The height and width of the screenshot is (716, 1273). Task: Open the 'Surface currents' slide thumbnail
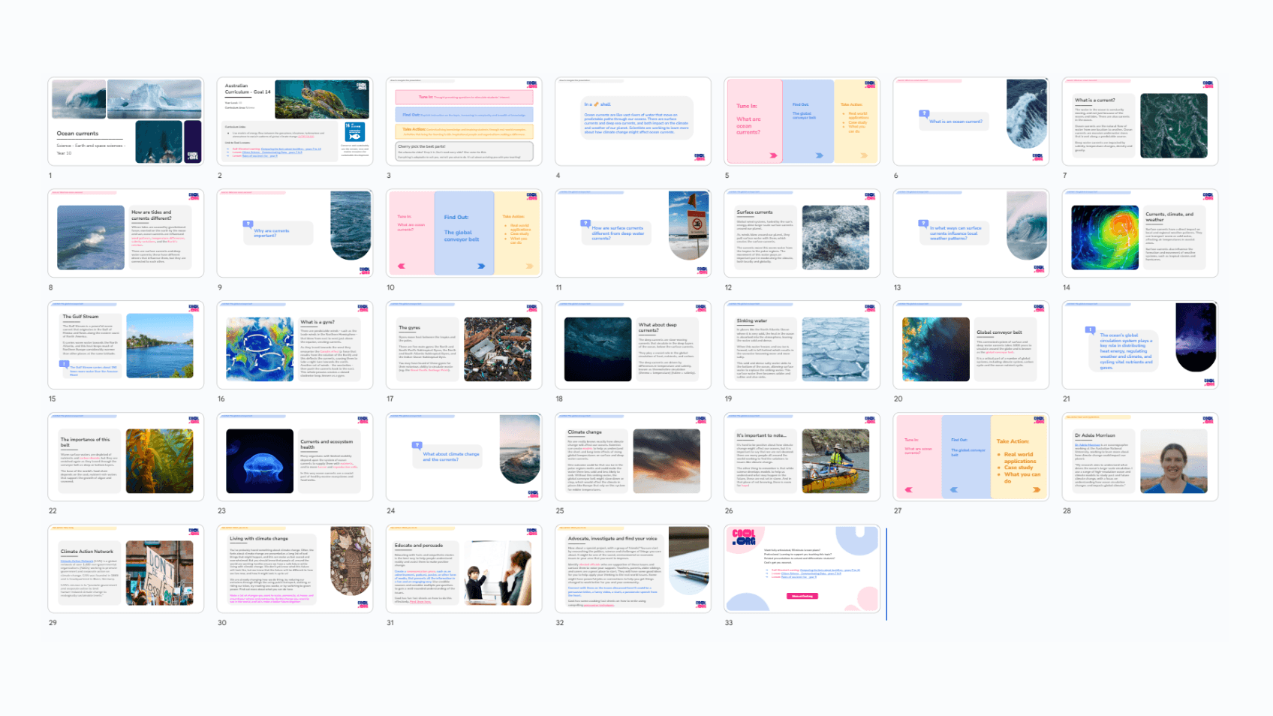coord(802,233)
